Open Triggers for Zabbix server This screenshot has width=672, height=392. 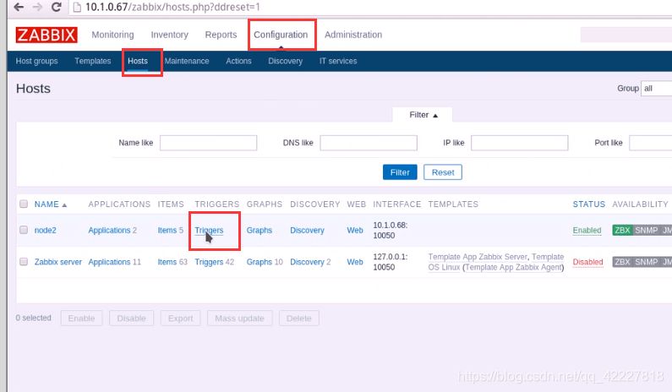click(x=209, y=262)
